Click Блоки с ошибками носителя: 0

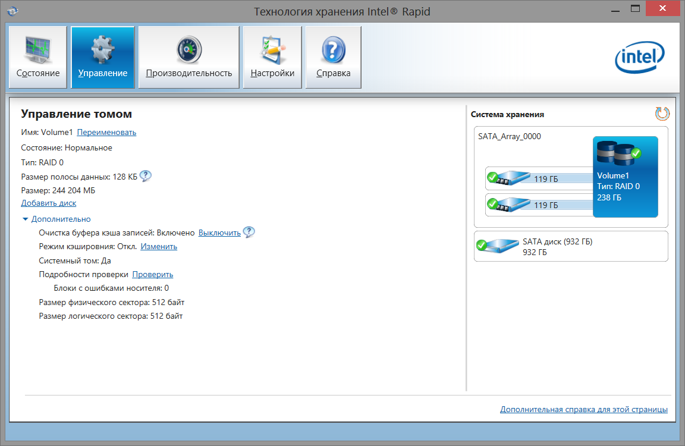point(111,288)
